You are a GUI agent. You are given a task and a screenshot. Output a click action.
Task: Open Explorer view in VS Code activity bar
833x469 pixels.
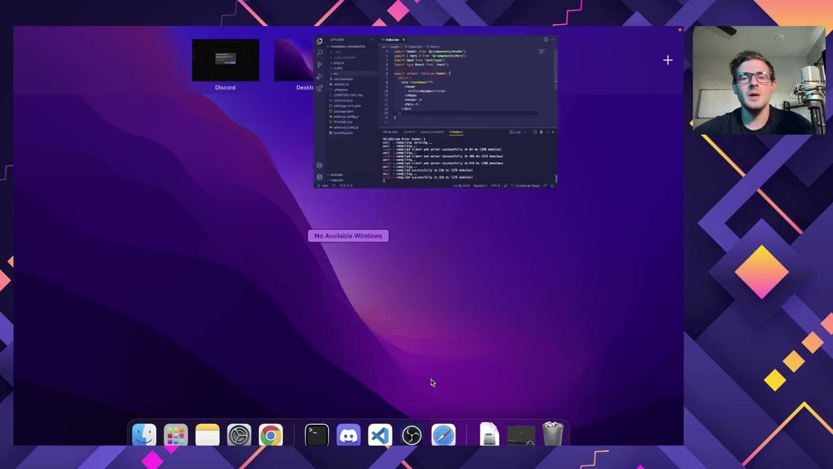[x=319, y=41]
